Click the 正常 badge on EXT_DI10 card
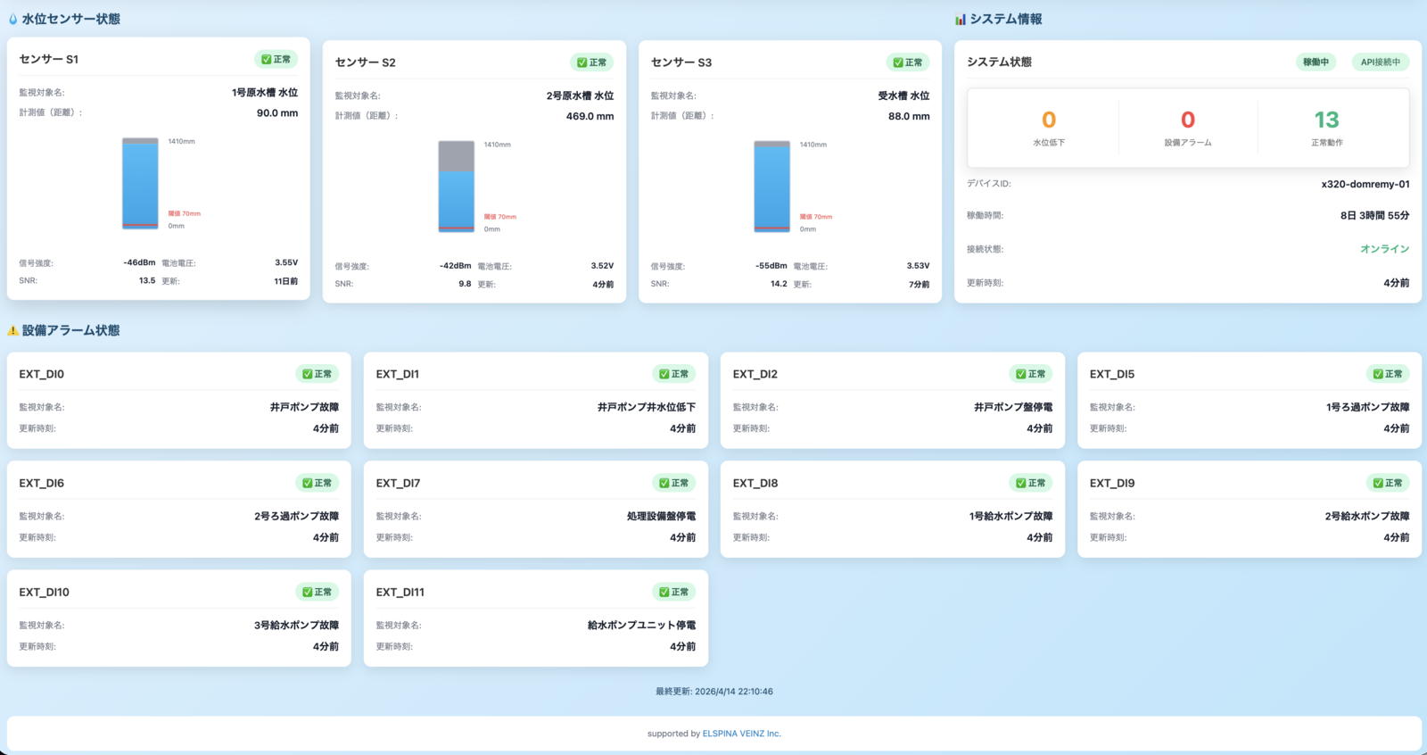The width and height of the screenshot is (1427, 755). (x=317, y=592)
